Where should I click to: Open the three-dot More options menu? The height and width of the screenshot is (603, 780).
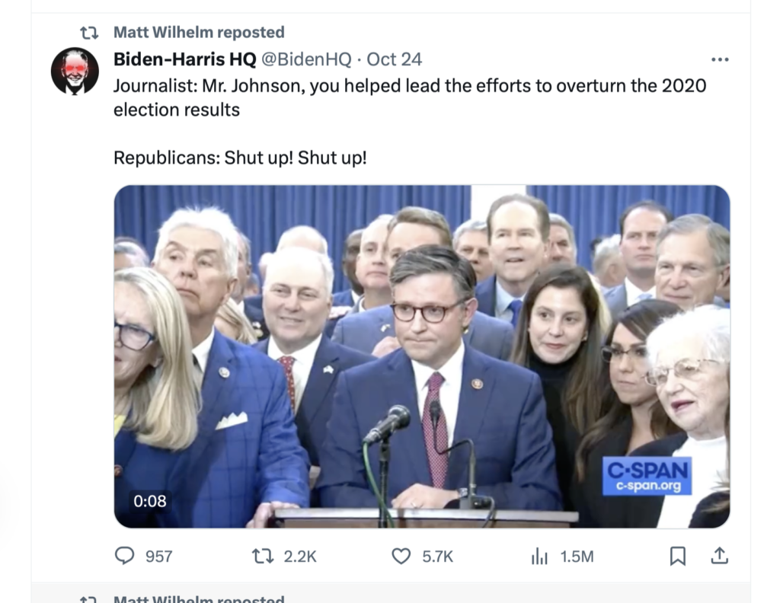(719, 59)
